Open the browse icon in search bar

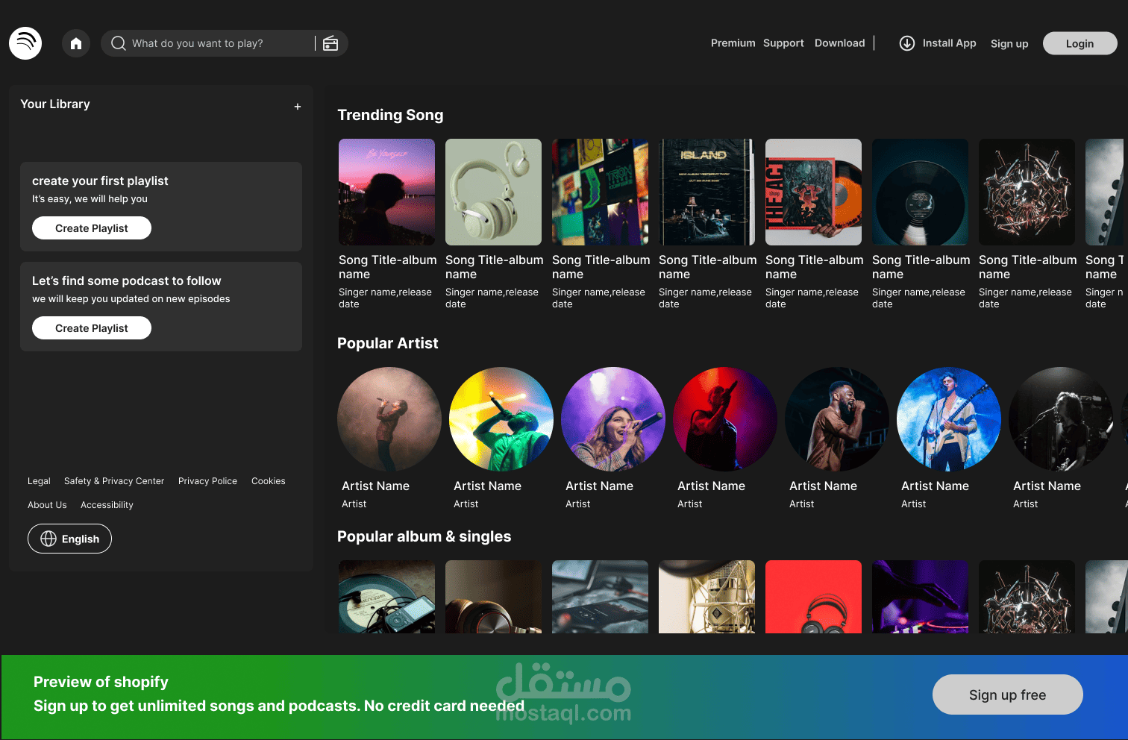click(330, 43)
